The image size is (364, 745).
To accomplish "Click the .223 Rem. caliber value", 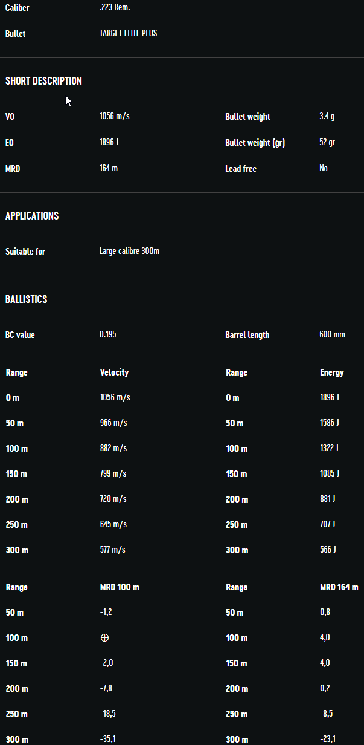I will pos(115,8).
